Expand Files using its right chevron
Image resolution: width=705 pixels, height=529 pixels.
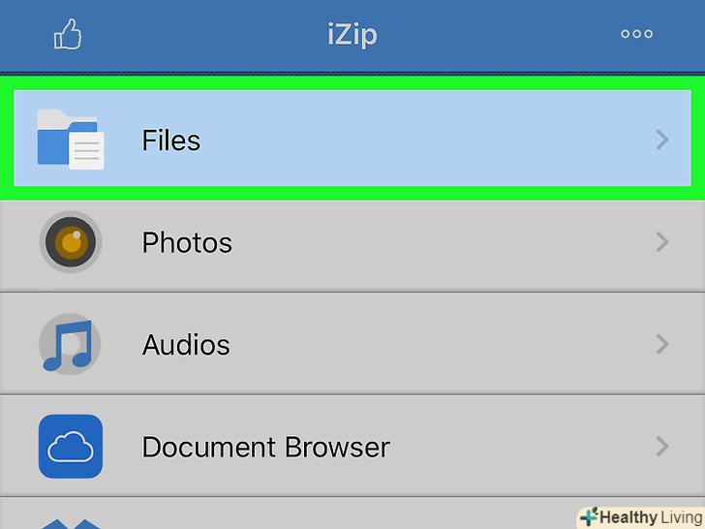click(662, 140)
